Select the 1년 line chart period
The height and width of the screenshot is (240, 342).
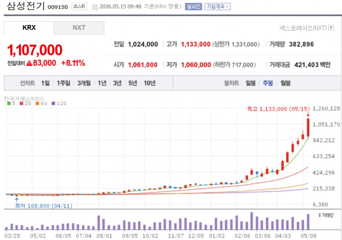click(102, 83)
